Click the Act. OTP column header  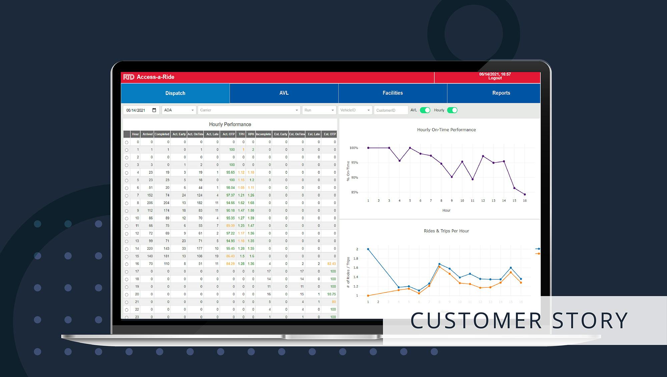pyautogui.click(x=228, y=134)
